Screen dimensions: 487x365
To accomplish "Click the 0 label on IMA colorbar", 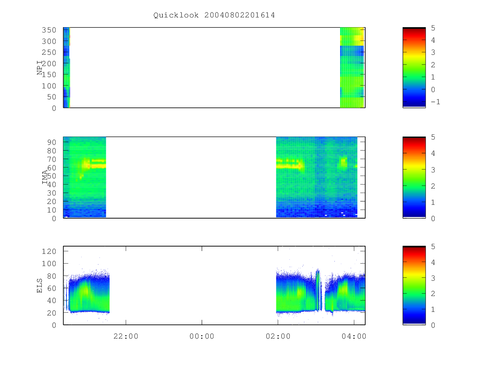I will tap(433, 219).
